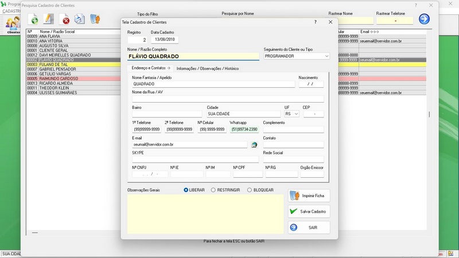Add new client with the green plus icon
Screen dimensions: 459x258
coord(33,19)
